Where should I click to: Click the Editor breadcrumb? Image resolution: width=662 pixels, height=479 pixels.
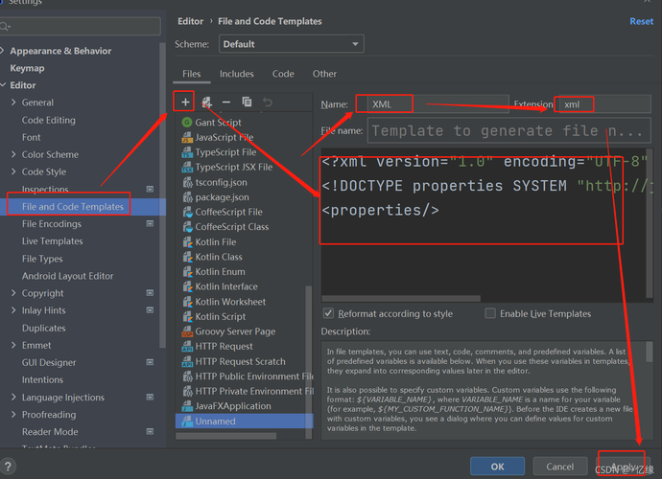[x=190, y=21]
